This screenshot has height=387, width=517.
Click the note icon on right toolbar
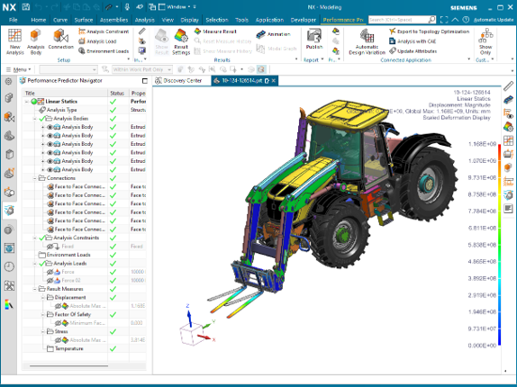click(508, 208)
